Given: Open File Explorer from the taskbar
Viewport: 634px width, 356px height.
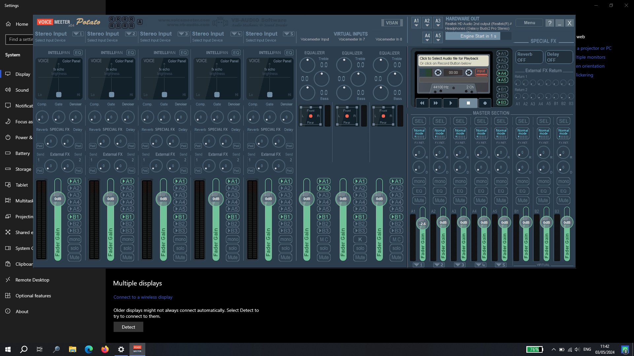Looking at the screenshot, I should pyautogui.click(x=73, y=349).
